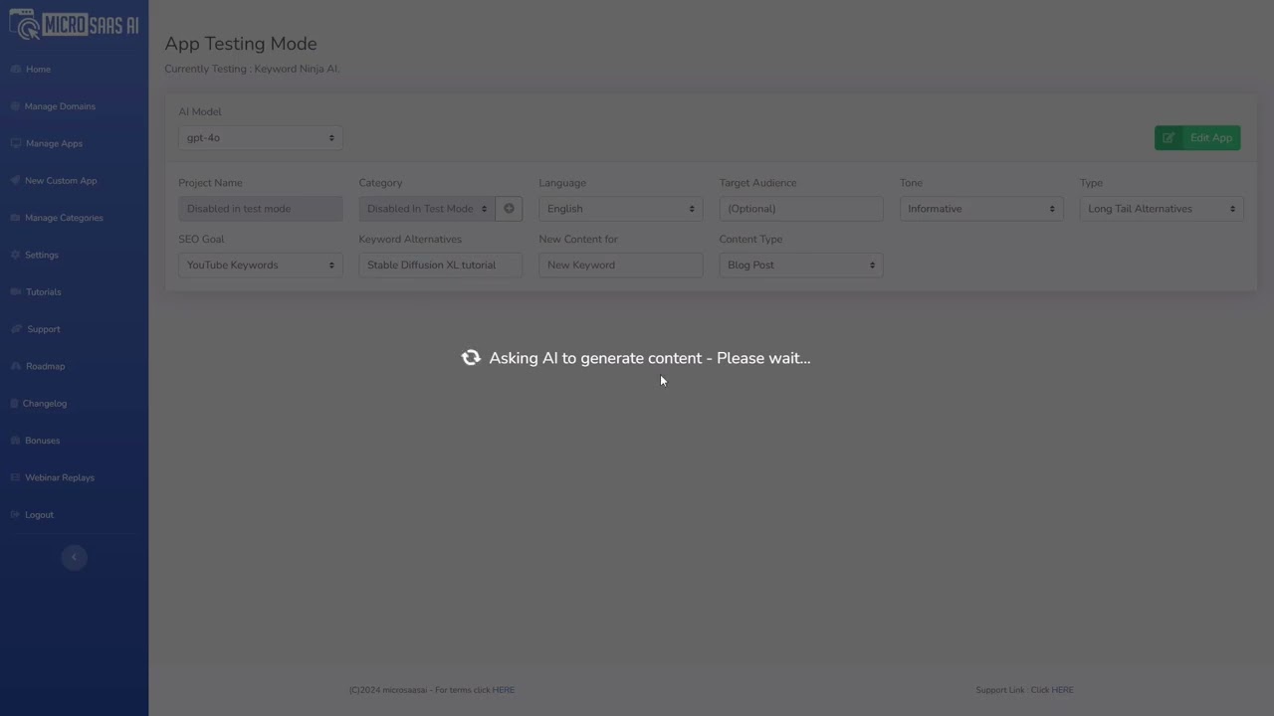
Task: Click the Roadmap icon in sidebar
Action: click(15, 366)
